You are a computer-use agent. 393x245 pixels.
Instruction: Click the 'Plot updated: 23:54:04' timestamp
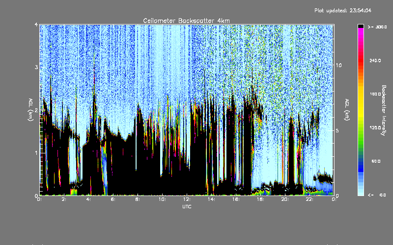[343, 10]
